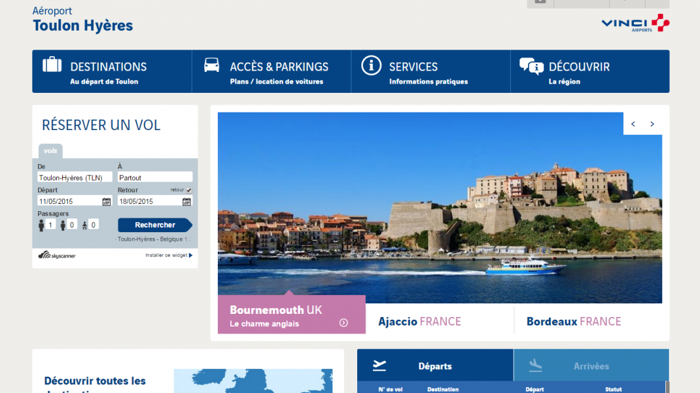Switch to the Arrivées tab
Image resolution: width=700 pixels, height=393 pixels.
coord(591,366)
